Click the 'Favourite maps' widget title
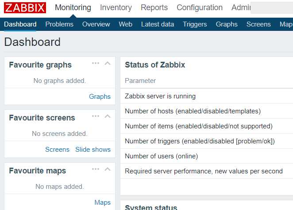The image size is (293, 210). tap(38, 171)
